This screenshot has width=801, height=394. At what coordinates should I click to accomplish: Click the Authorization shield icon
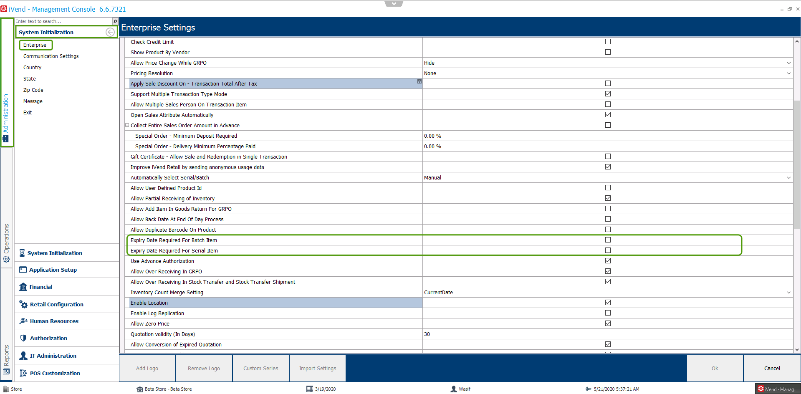tap(23, 338)
